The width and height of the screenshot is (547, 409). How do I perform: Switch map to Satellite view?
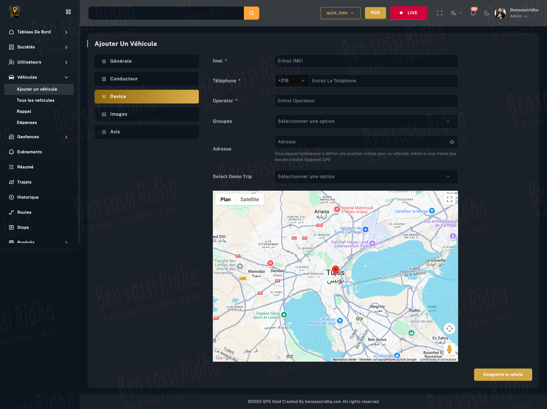pos(250,200)
